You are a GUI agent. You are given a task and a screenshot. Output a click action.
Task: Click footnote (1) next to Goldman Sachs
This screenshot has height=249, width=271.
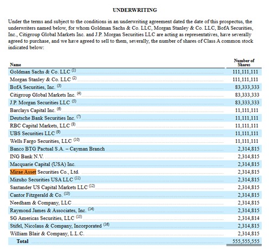click(x=74, y=70)
